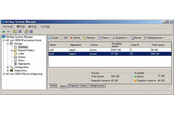Close the NetApp System Manager window
Viewport: 174px width, 114px height.
pos(171,22)
